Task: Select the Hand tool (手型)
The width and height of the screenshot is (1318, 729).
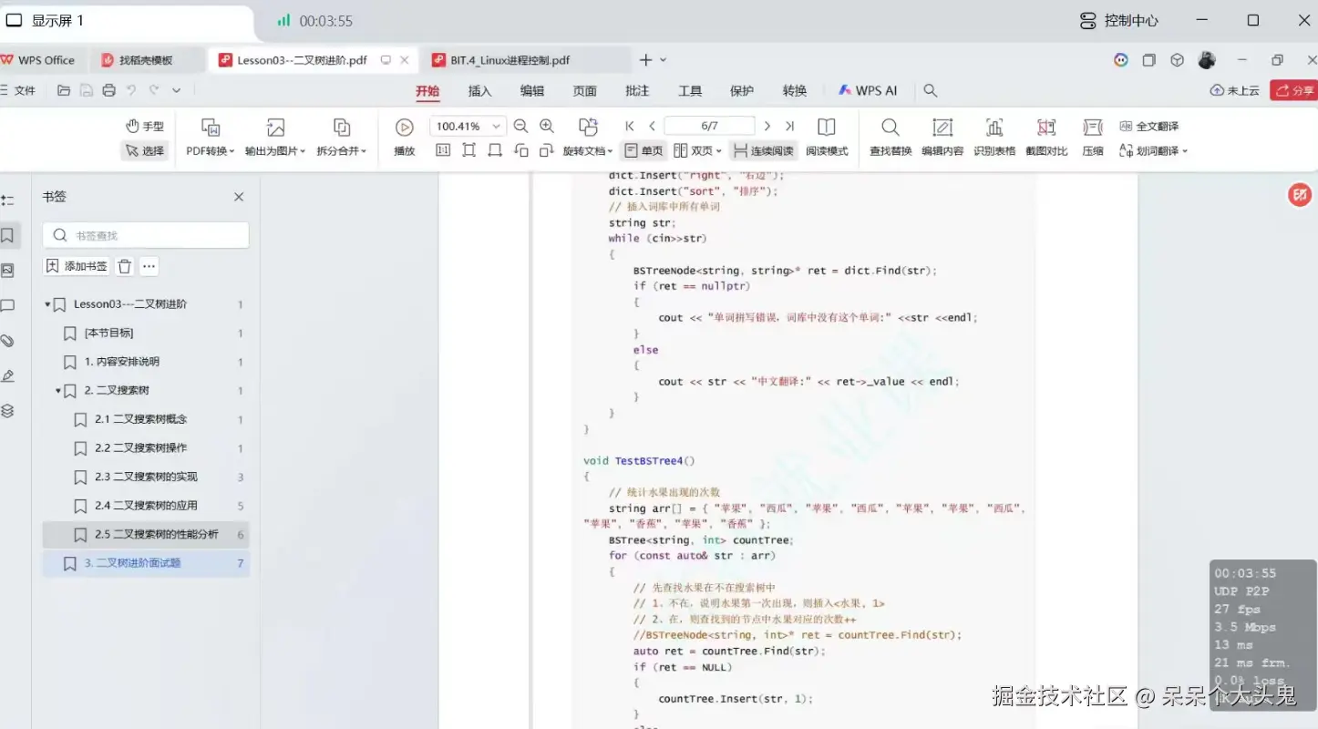Action: (145, 127)
